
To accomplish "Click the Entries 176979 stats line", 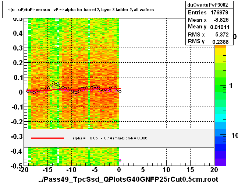I will 208,12.
